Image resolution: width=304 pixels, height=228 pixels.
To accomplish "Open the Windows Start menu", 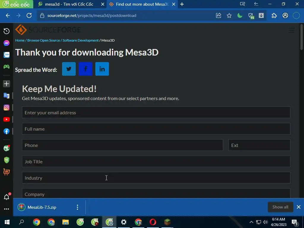I will click(7, 222).
